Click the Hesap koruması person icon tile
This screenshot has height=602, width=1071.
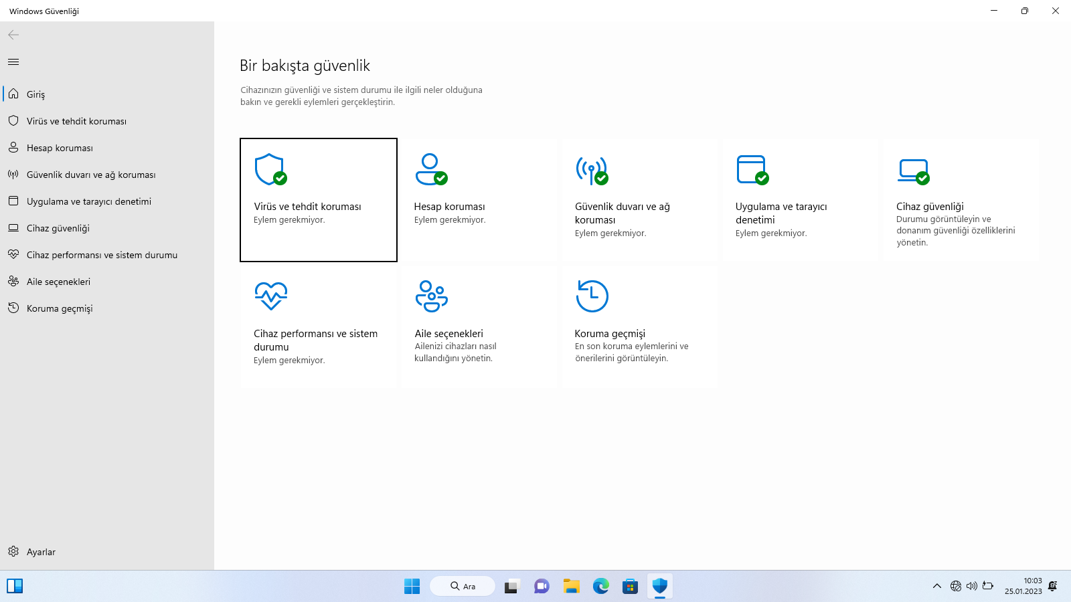pos(431,170)
